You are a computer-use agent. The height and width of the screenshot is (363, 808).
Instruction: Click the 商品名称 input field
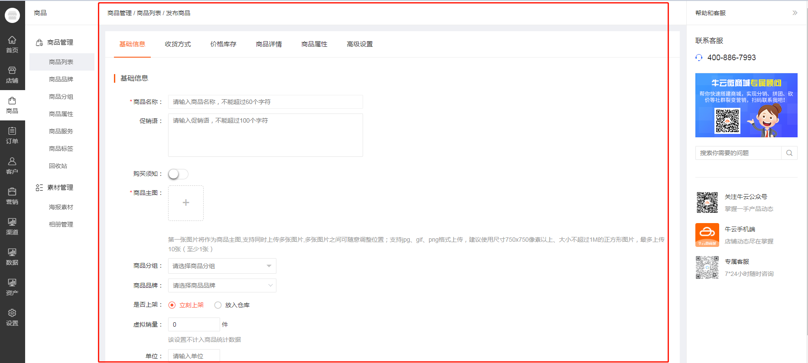pyautogui.click(x=265, y=102)
